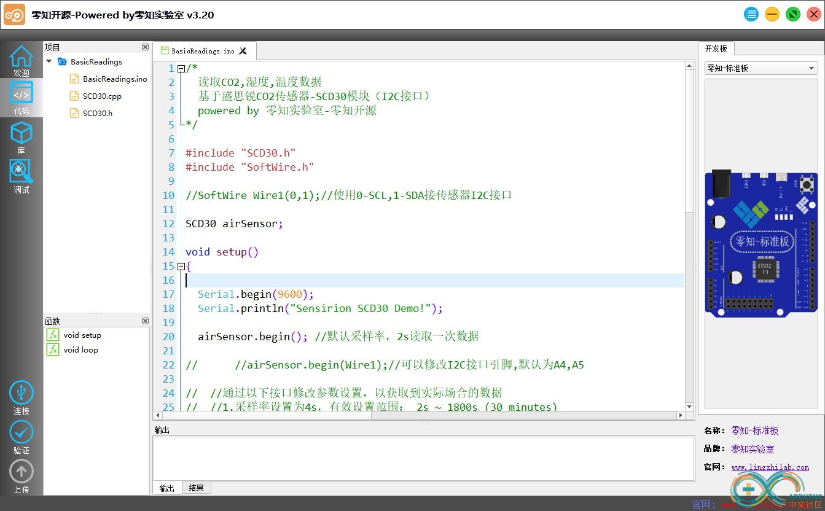Click the 零知-标准板 name link

[755, 431]
